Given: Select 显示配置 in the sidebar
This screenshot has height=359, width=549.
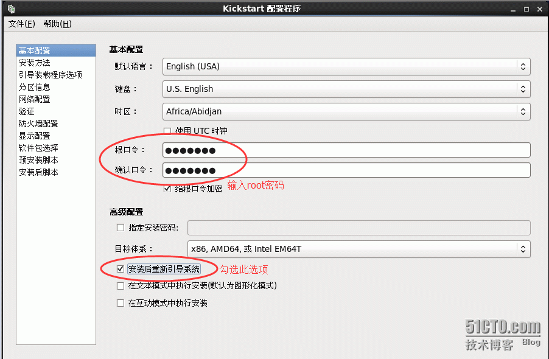Looking at the screenshot, I should [56, 136].
